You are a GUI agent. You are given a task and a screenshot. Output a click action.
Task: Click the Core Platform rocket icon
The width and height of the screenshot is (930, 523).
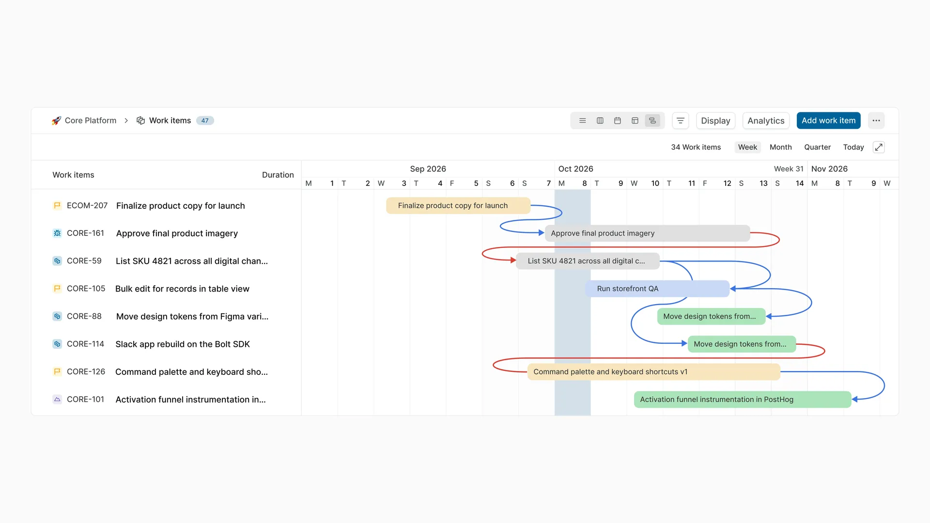[x=57, y=121]
